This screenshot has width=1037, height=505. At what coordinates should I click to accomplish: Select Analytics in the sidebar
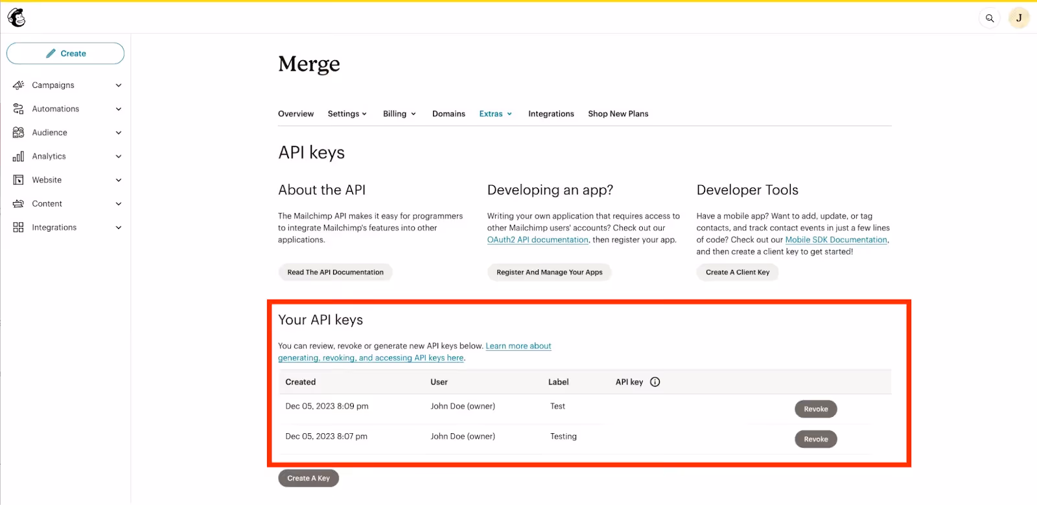49,156
